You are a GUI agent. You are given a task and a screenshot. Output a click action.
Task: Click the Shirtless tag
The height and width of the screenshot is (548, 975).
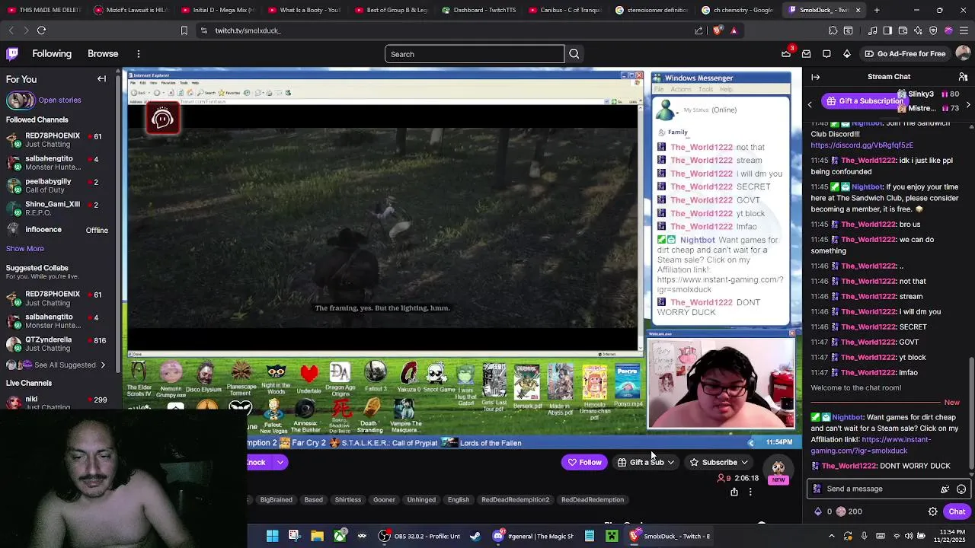coord(347,500)
